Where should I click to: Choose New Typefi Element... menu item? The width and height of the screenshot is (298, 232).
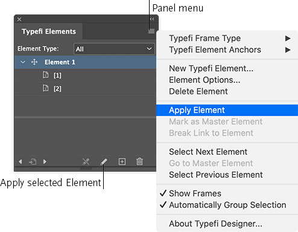[211, 68]
